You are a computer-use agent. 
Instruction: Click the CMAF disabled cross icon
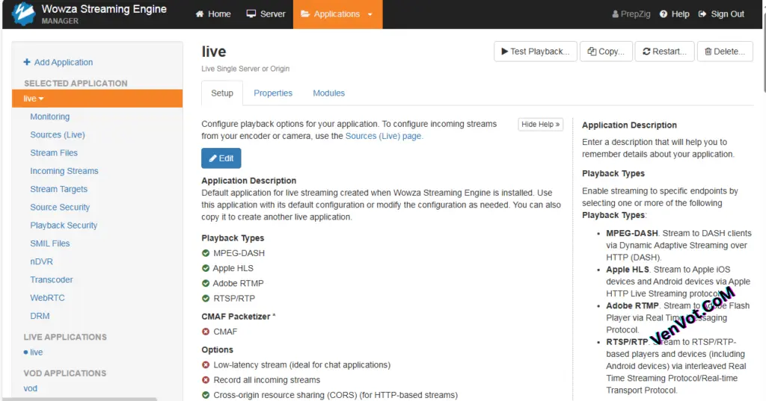[206, 332]
